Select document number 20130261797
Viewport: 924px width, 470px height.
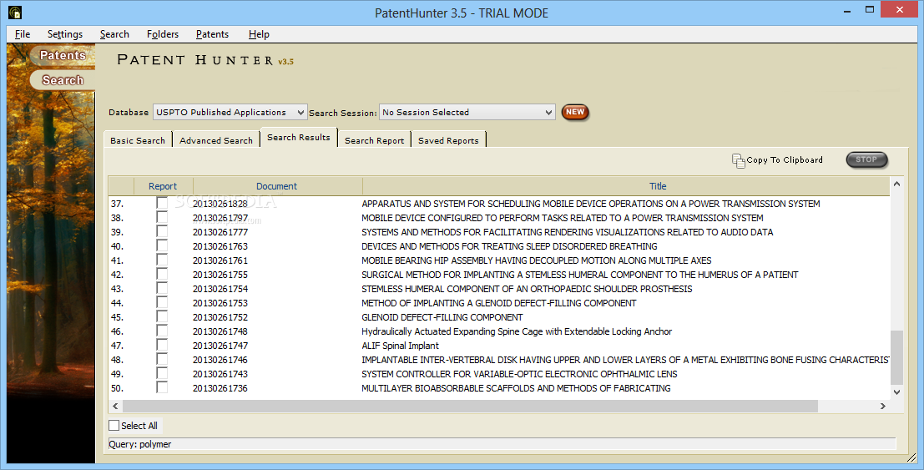tap(220, 218)
